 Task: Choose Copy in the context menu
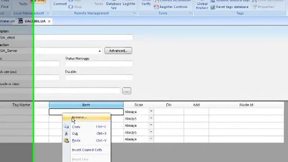(87, 127)
